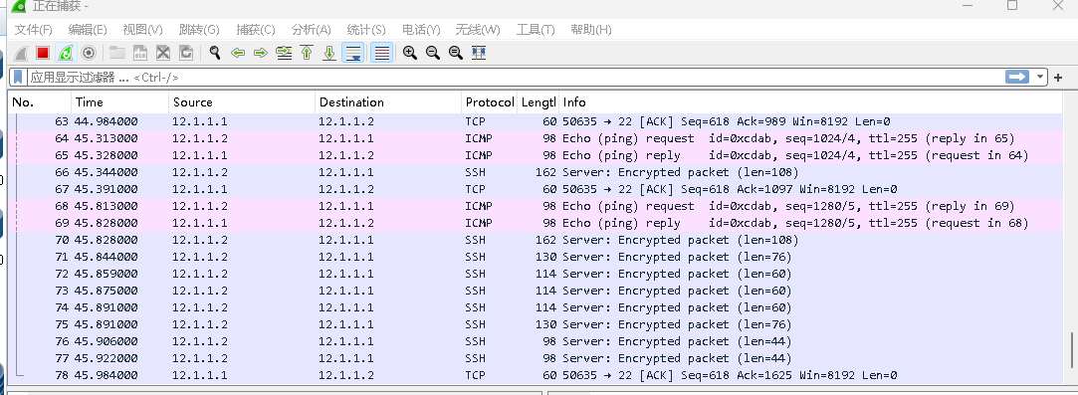Image resolution: width=1078 pixels, height=395 pixels.
Task: Select packet 67 with Ack=1097
Action: (x=537, y=189)
